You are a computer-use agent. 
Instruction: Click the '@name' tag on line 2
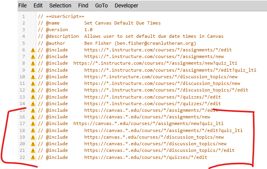[53, 23]
